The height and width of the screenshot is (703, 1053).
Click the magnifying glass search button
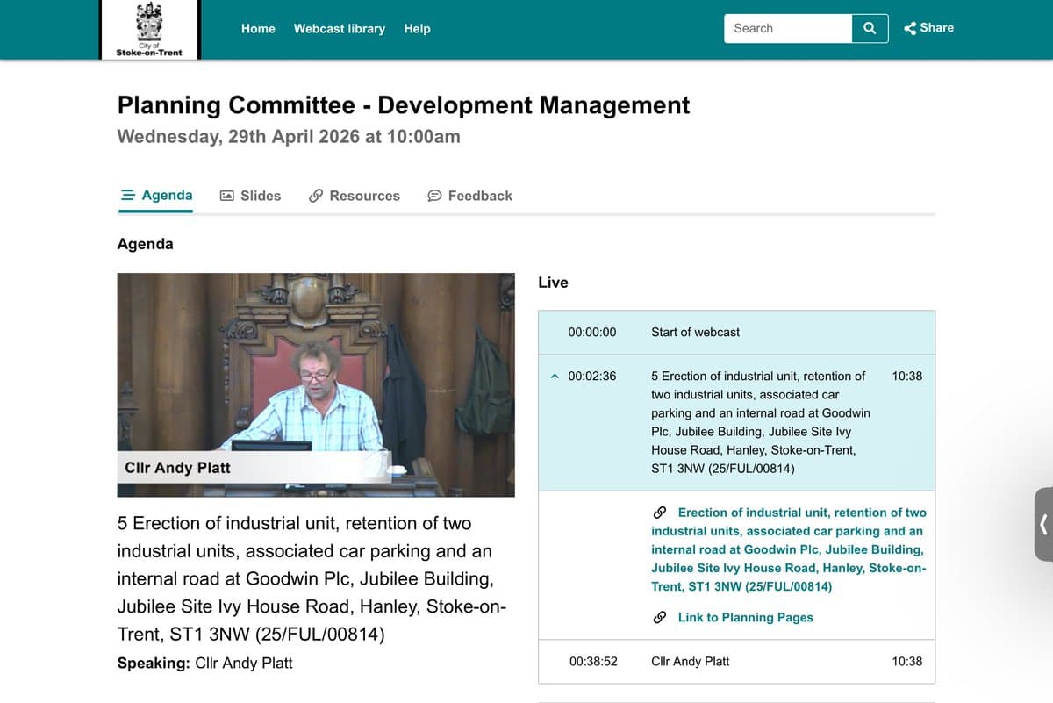point(870,28)
